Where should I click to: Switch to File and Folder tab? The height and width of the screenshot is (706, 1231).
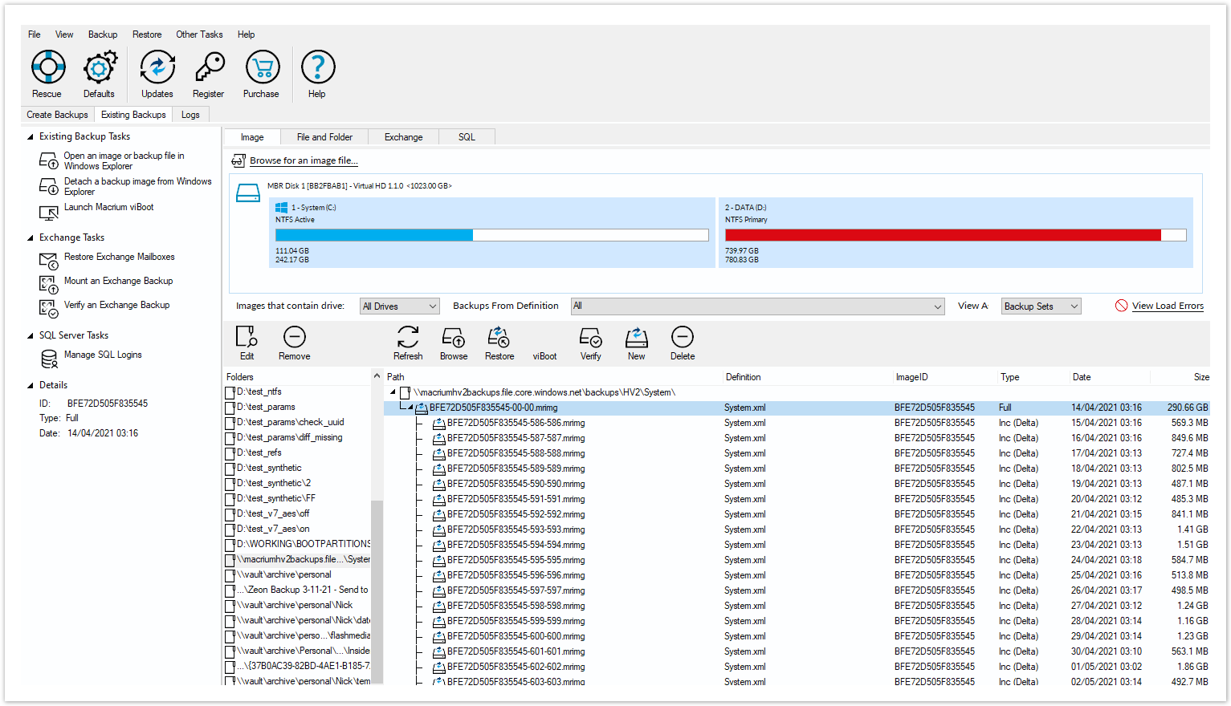pyautogui.click(x=324, y=137)
